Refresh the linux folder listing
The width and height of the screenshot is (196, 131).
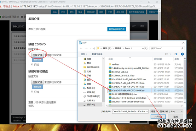(x=146, y=48)
